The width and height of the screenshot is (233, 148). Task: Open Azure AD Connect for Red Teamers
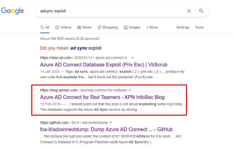[x=102, y=97]
